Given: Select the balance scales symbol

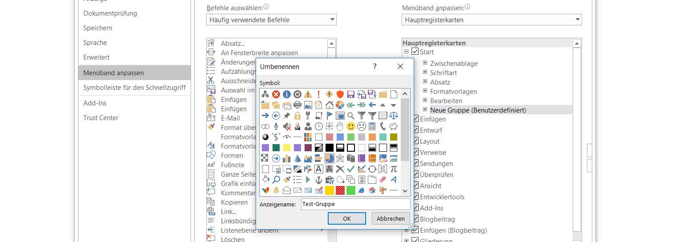Looking at the screenshot, I should click(x=394, y=116).
